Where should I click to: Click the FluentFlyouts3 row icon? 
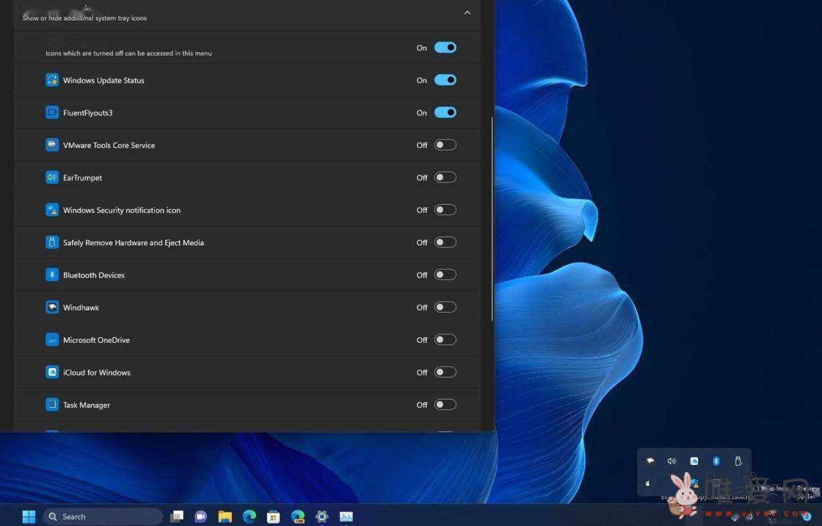pos(52,112)
